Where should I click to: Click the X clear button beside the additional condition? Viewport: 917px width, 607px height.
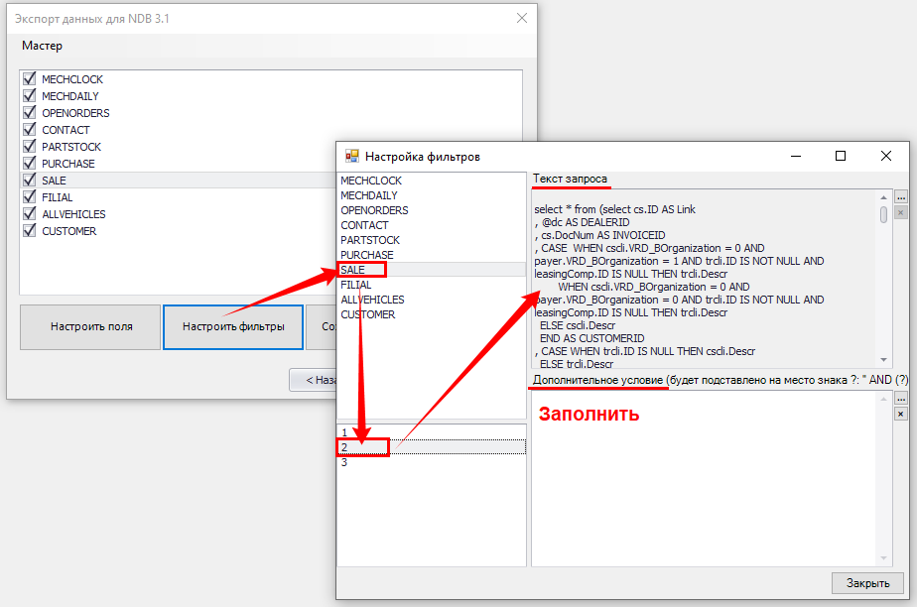[x=900, y=413]
